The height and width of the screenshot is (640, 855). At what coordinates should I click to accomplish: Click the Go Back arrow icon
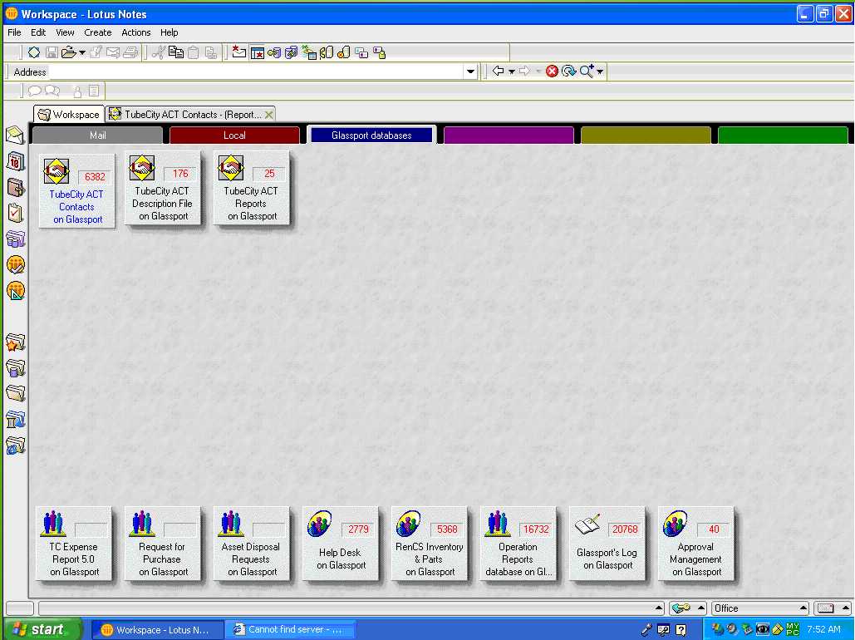(x=498, y=71)
